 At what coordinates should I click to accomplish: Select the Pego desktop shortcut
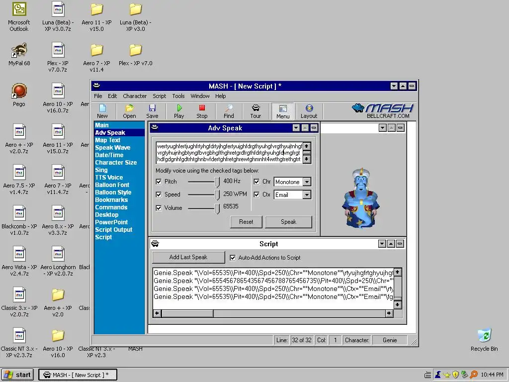pos(19,95)
